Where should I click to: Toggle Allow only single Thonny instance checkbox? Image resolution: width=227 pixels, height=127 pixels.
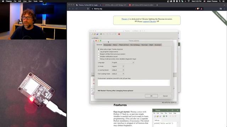click(99, 49)
